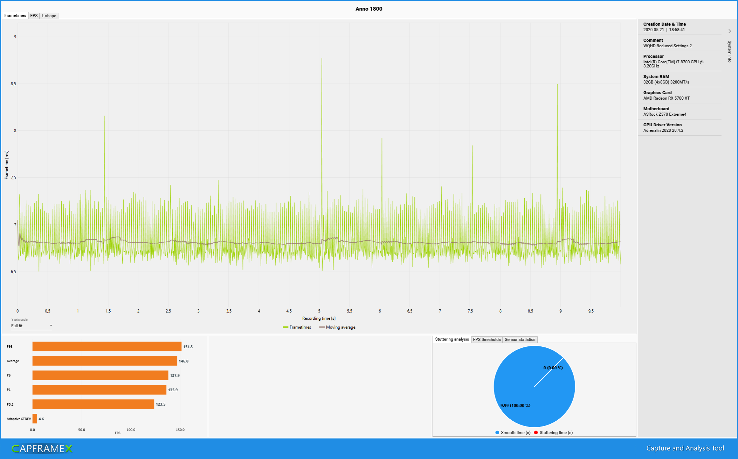This screenshot has width=738, height=459.
Task: Open the Y-axis scale Full fit dropdown
Action: click(x=32, y=326)
